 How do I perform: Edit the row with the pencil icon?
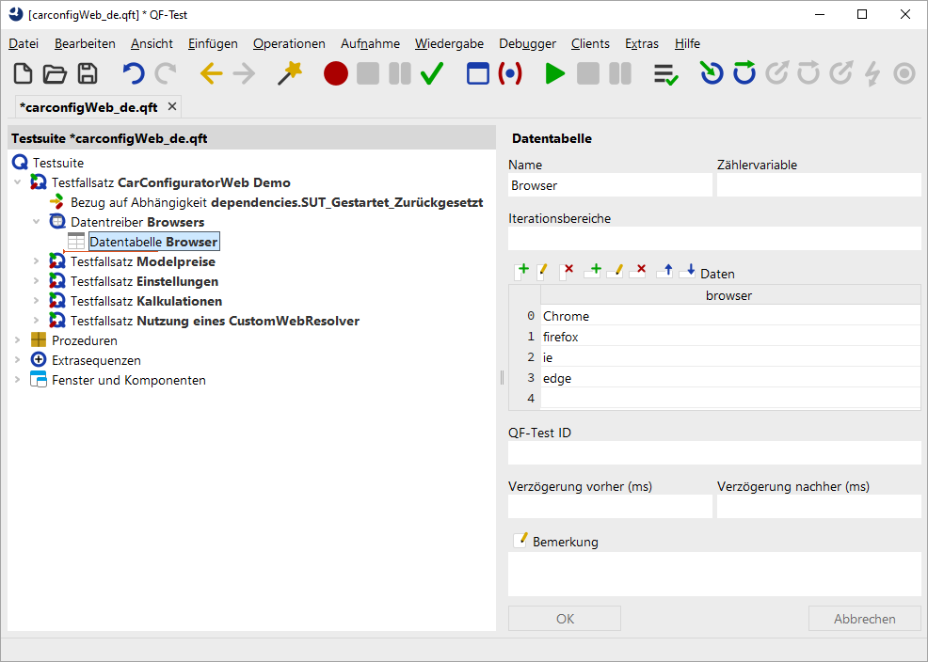pos(615,271)
